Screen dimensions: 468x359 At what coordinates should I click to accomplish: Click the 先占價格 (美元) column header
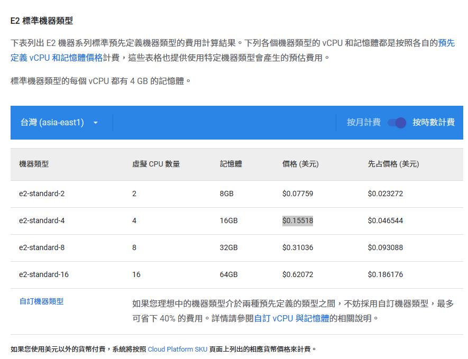coord(393,164)
